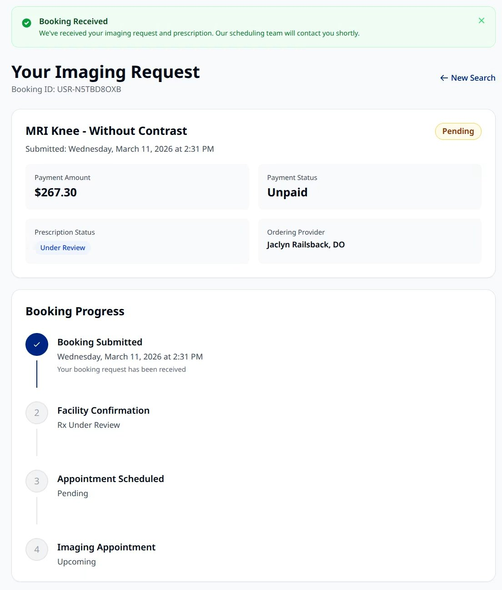
Task: Select the completed Booking Submitted check circle
Action: click(36, 344)
